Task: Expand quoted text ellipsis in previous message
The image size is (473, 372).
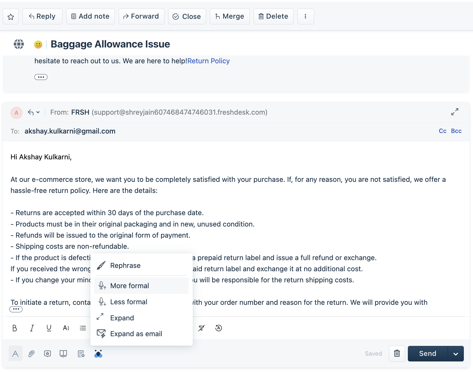Action: [x=41, y=77]
